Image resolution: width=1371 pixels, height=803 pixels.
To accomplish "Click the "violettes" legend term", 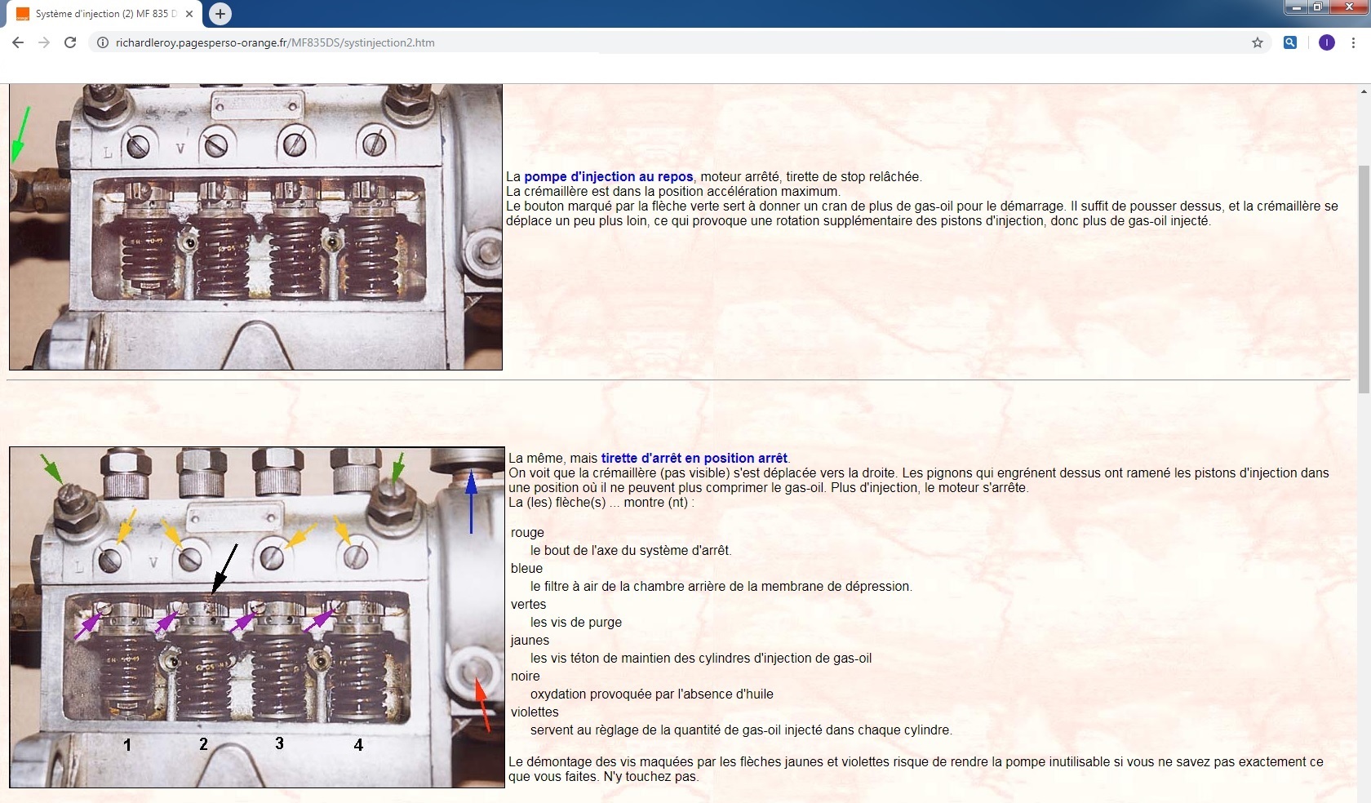I will click(535, 712).
